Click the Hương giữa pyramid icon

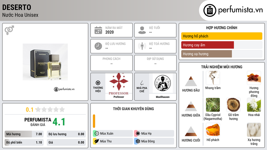coord(191,106)
